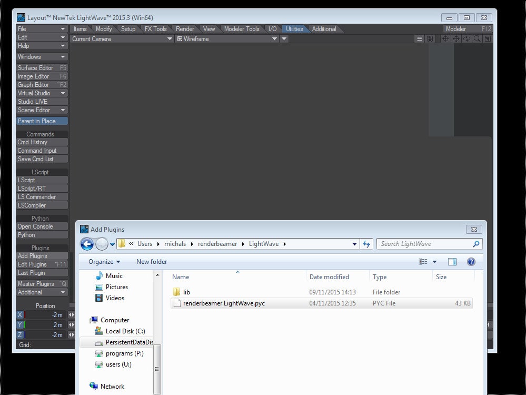Click the save preset icon next to the list icon
526x395 pixels.
(x=430, y=38)
